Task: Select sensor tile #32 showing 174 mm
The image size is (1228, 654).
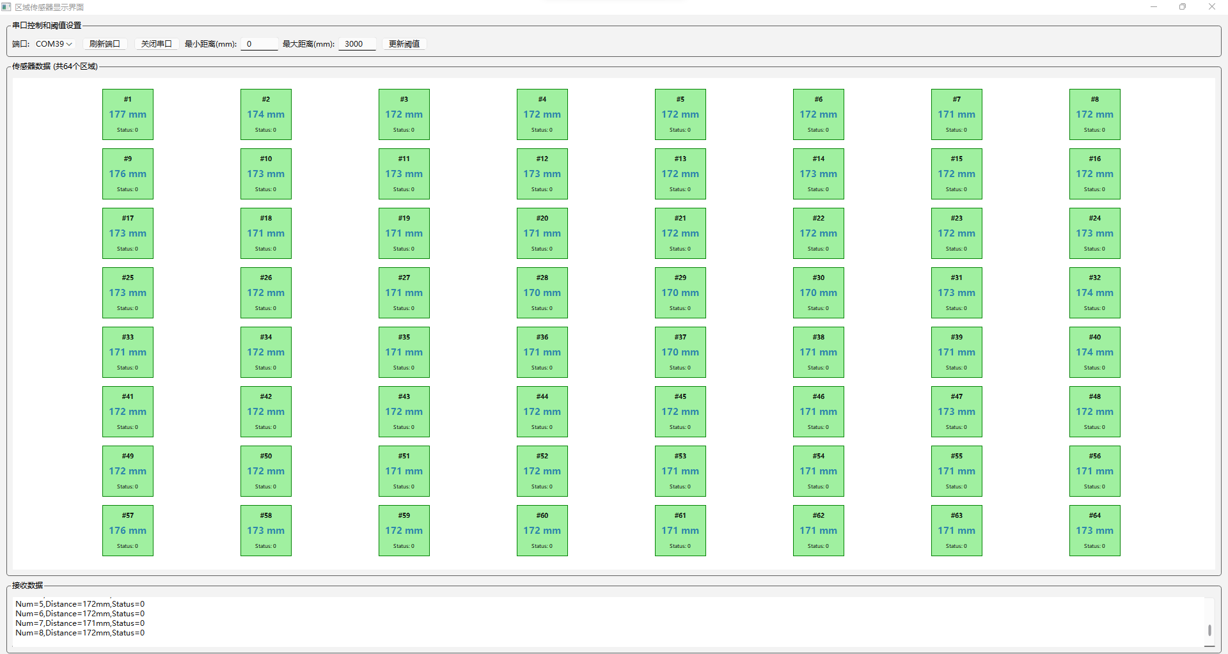Action: point(1095,293)
